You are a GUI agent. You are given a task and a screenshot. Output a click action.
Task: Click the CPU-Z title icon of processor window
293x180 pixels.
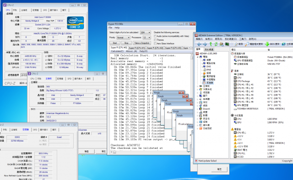5,5
